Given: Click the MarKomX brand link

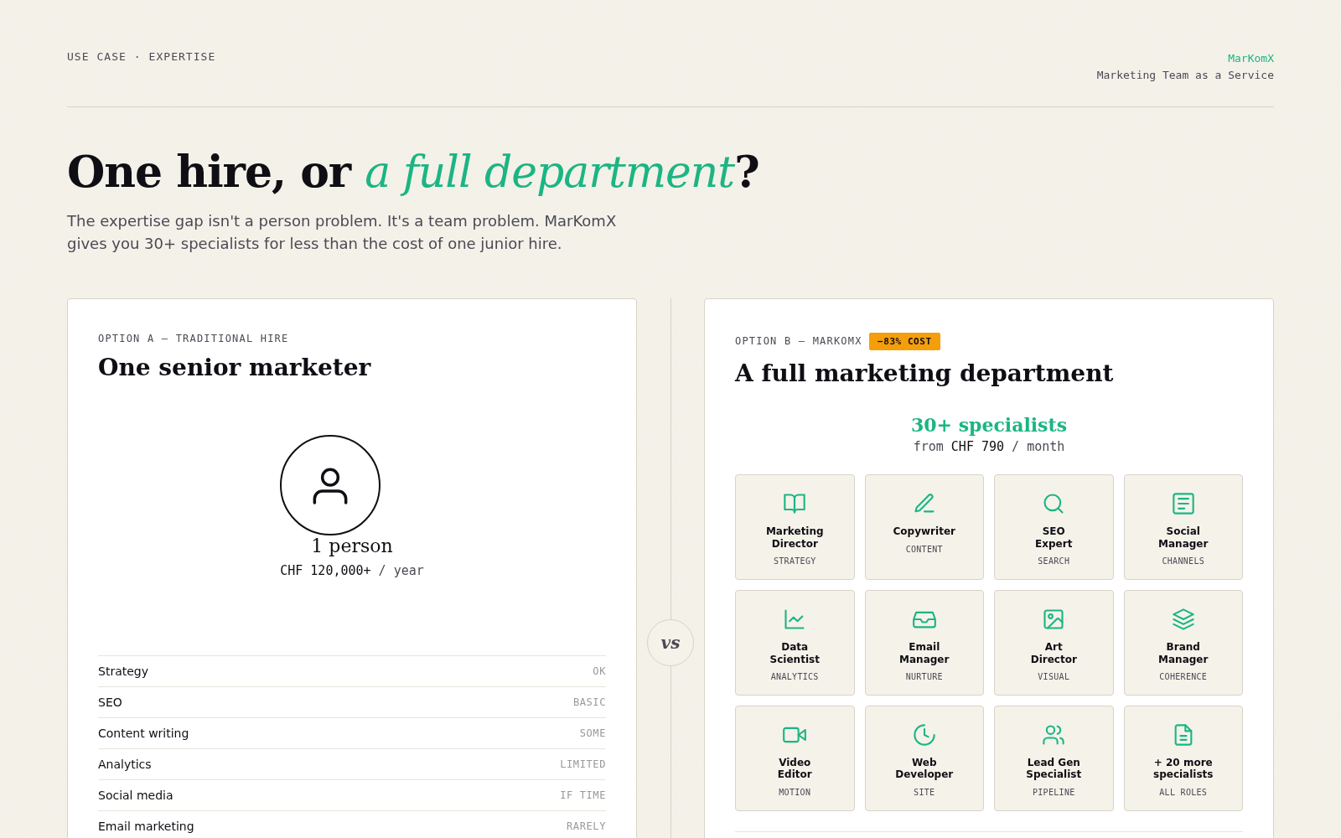Looking at the screenshot, I should click(1250, 58).
